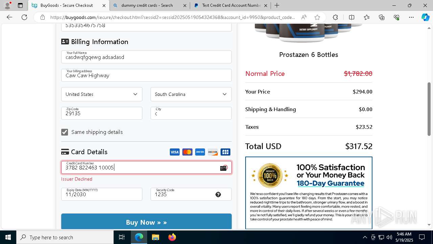This screenshot has width=433, height=244.
Task: Open Collections icon
Action: (382, 17)
